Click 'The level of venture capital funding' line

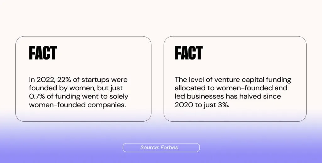click(233, 80)
